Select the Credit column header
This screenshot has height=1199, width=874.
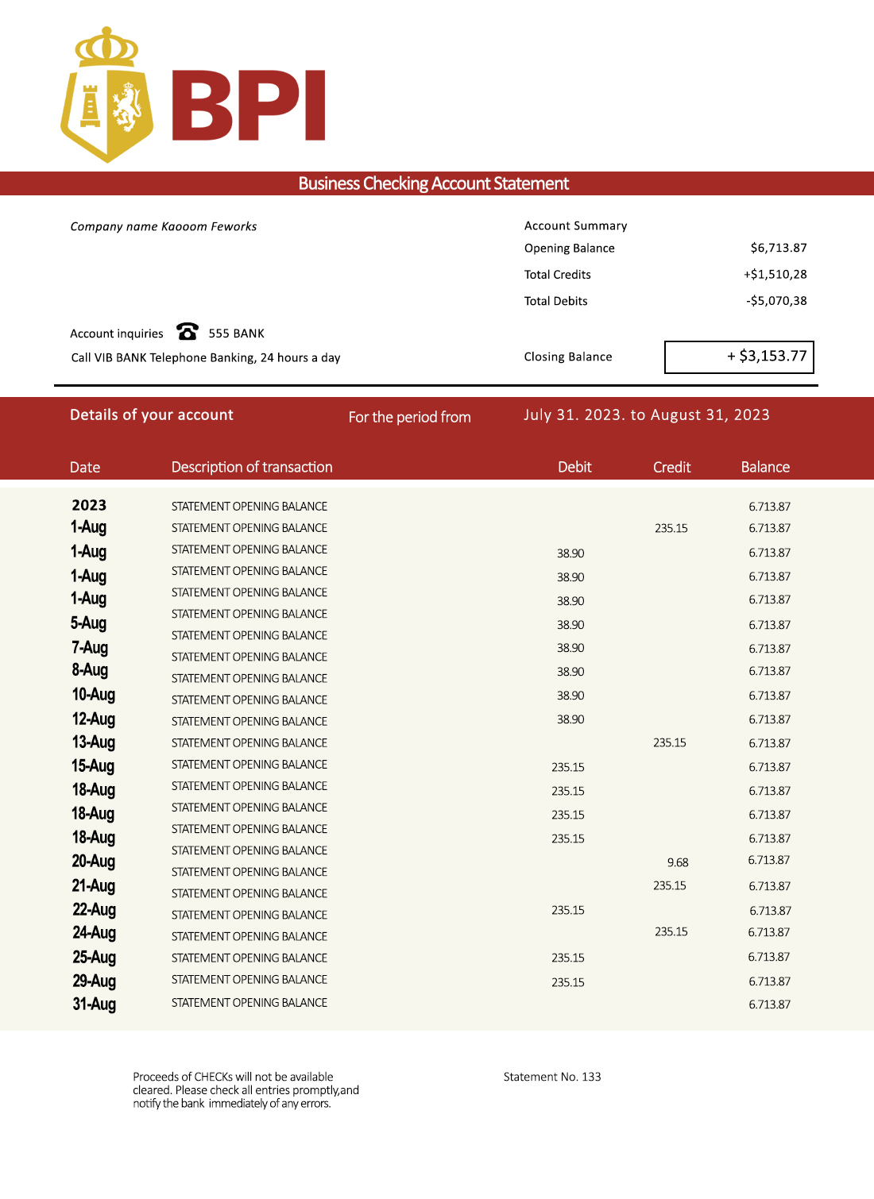click(671, 467)
